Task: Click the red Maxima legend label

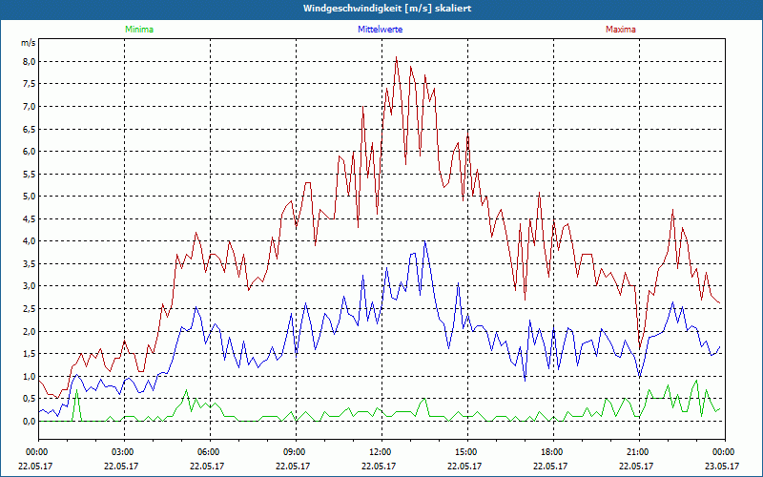Action: click(621, 30)
